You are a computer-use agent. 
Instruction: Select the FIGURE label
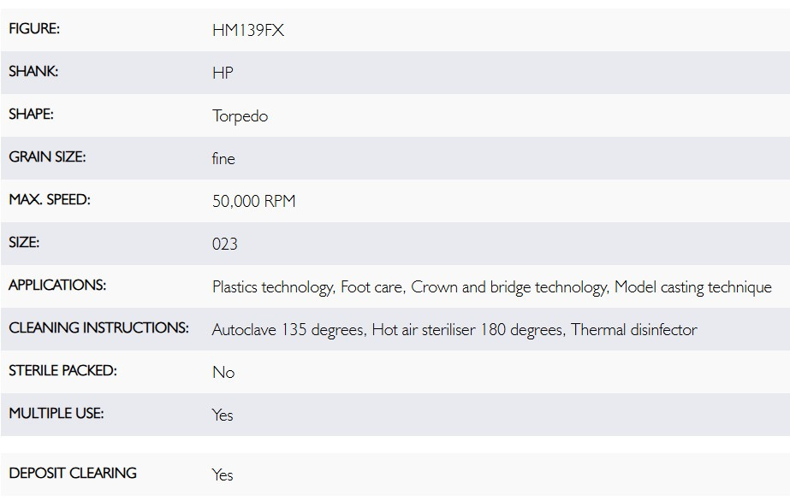34,29
